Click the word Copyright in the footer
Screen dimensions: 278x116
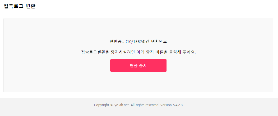coord(102,105)
